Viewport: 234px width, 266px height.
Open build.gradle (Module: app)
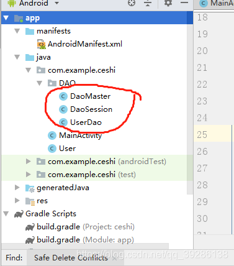pyautogui.click(x=85, y=240)
